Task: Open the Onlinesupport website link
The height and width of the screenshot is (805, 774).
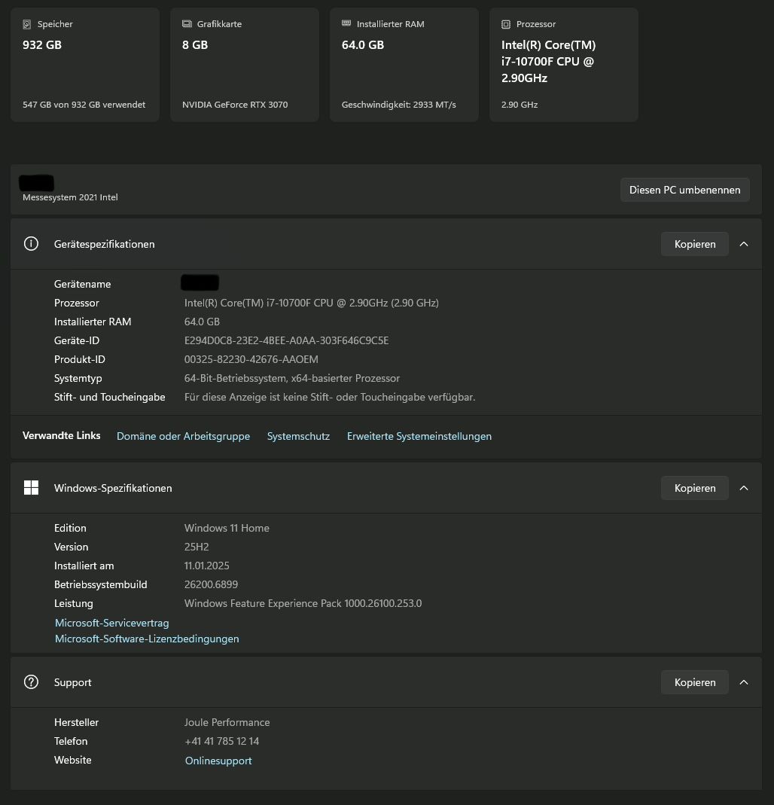Action: point(218,761)
